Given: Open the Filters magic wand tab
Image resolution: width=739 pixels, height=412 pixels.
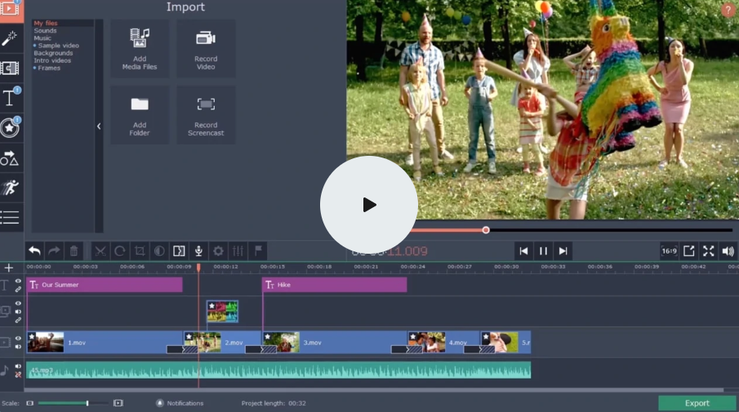Looking at the screenshot, I should (x=10, y=38).
